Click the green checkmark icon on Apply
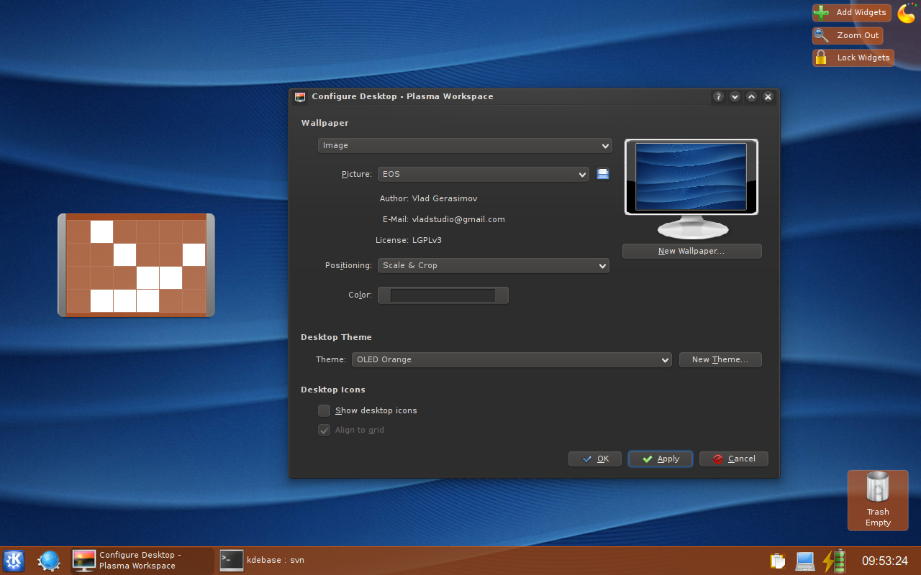Screen dimensions: 921x575 (648, 459)
